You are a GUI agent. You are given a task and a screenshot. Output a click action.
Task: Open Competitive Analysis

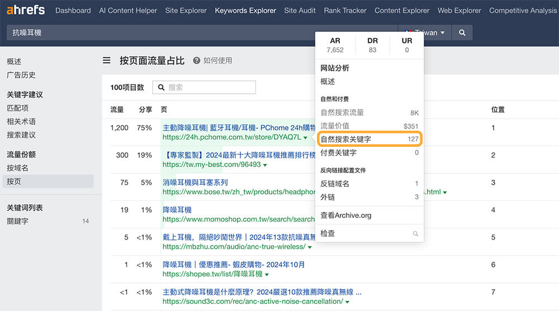[523, 11]
